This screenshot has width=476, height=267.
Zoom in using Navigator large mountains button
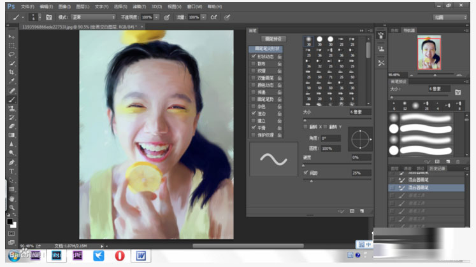[459, 74]
